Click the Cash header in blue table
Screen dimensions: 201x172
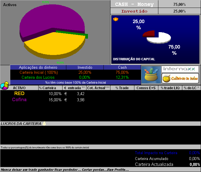coord(122,67)
